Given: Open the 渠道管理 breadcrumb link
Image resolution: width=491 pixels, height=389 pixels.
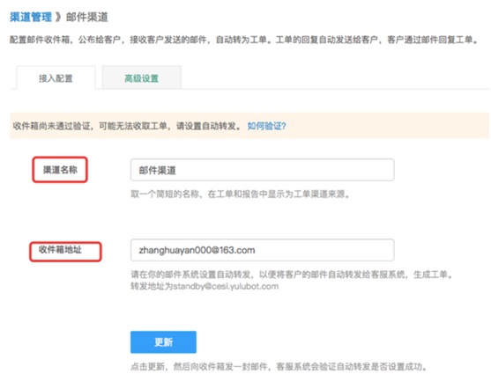Looking at the screenshot, I should (31, 17).
